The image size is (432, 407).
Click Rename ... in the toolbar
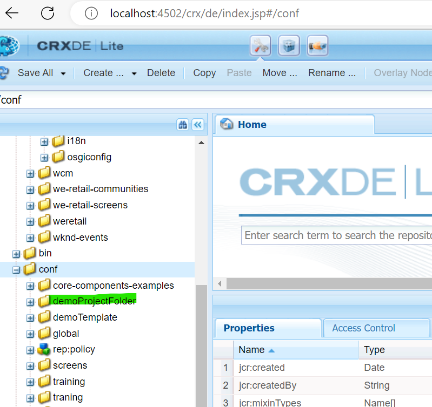(x=332, y=73)
